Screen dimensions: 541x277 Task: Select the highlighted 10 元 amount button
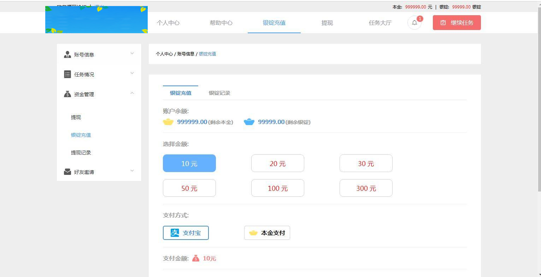pos(189,163)
